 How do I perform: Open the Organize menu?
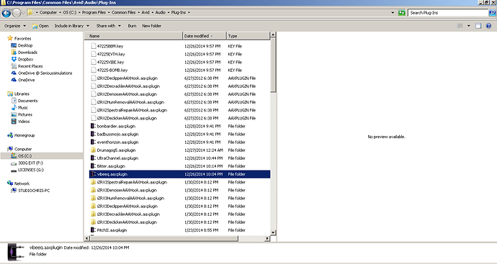coord(15,26)
